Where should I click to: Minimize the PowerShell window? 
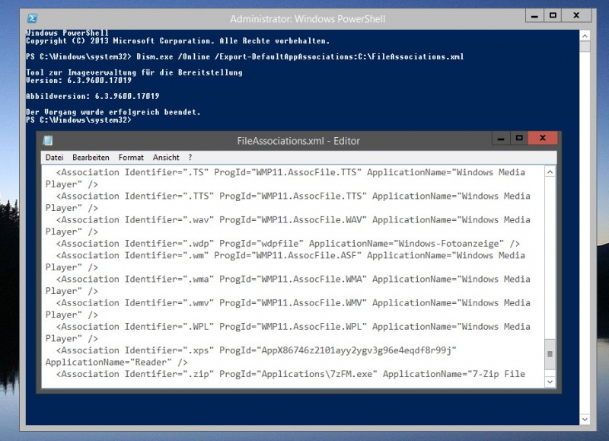[x=535, y=15]
